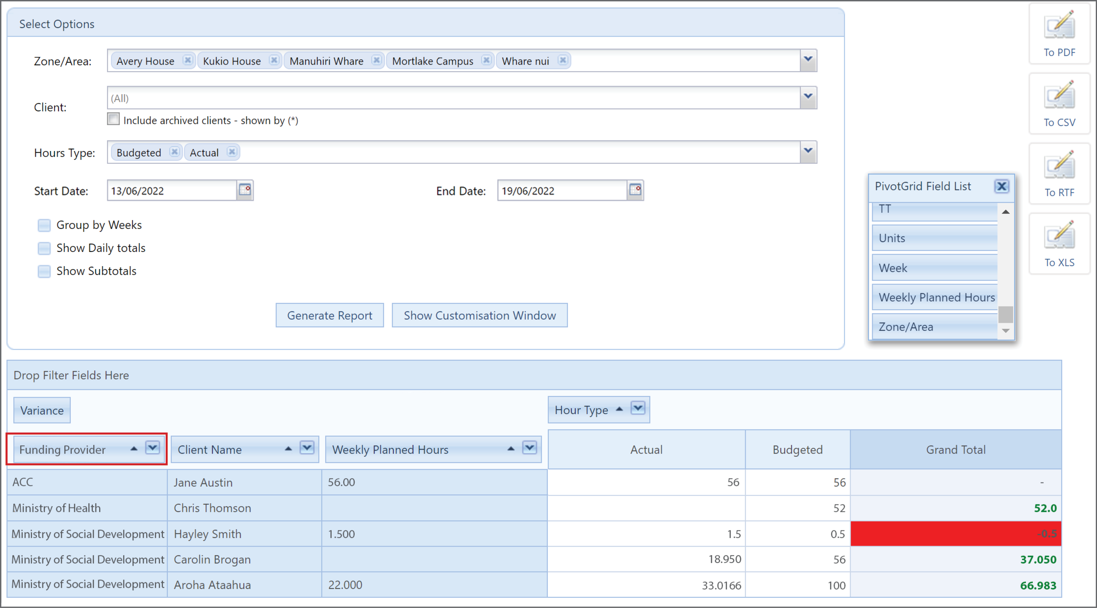Viewport: 1097px width, 608px height.
Task: Remove Budgeted tag from Hours Type
Action: pos(174,152)
